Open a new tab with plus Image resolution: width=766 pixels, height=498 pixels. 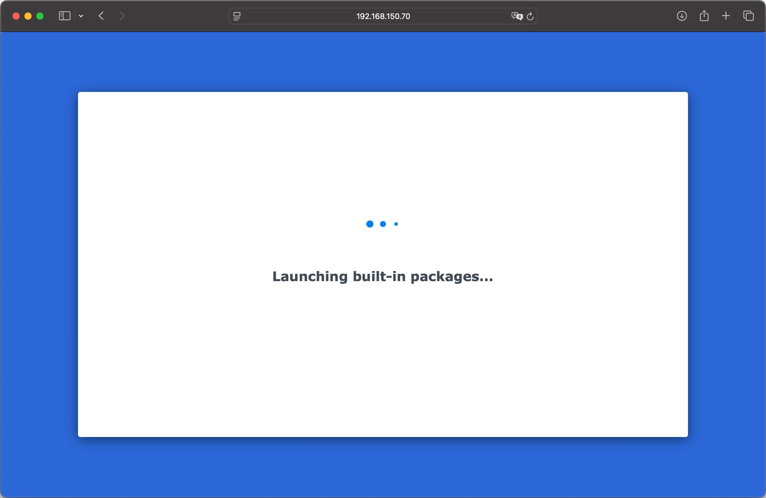coord(726,16)
